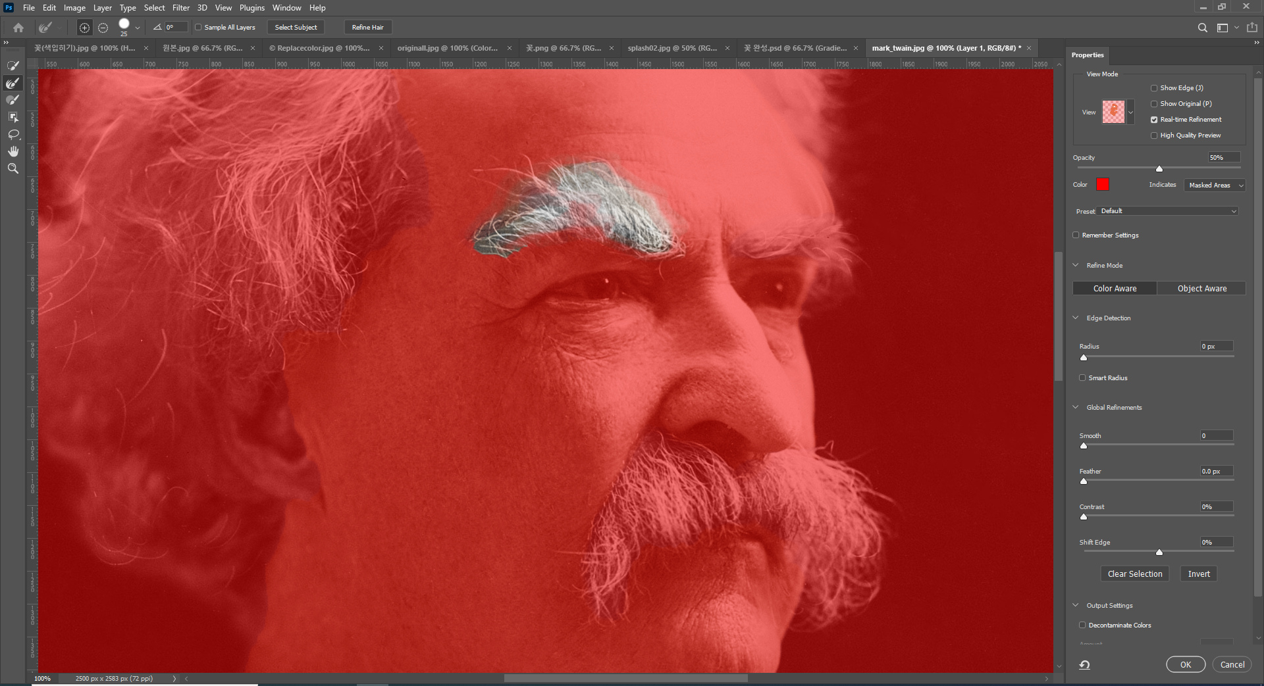Click the Home icon in the options bar
The image size is (1264, 686).
[x=18, y=28]
